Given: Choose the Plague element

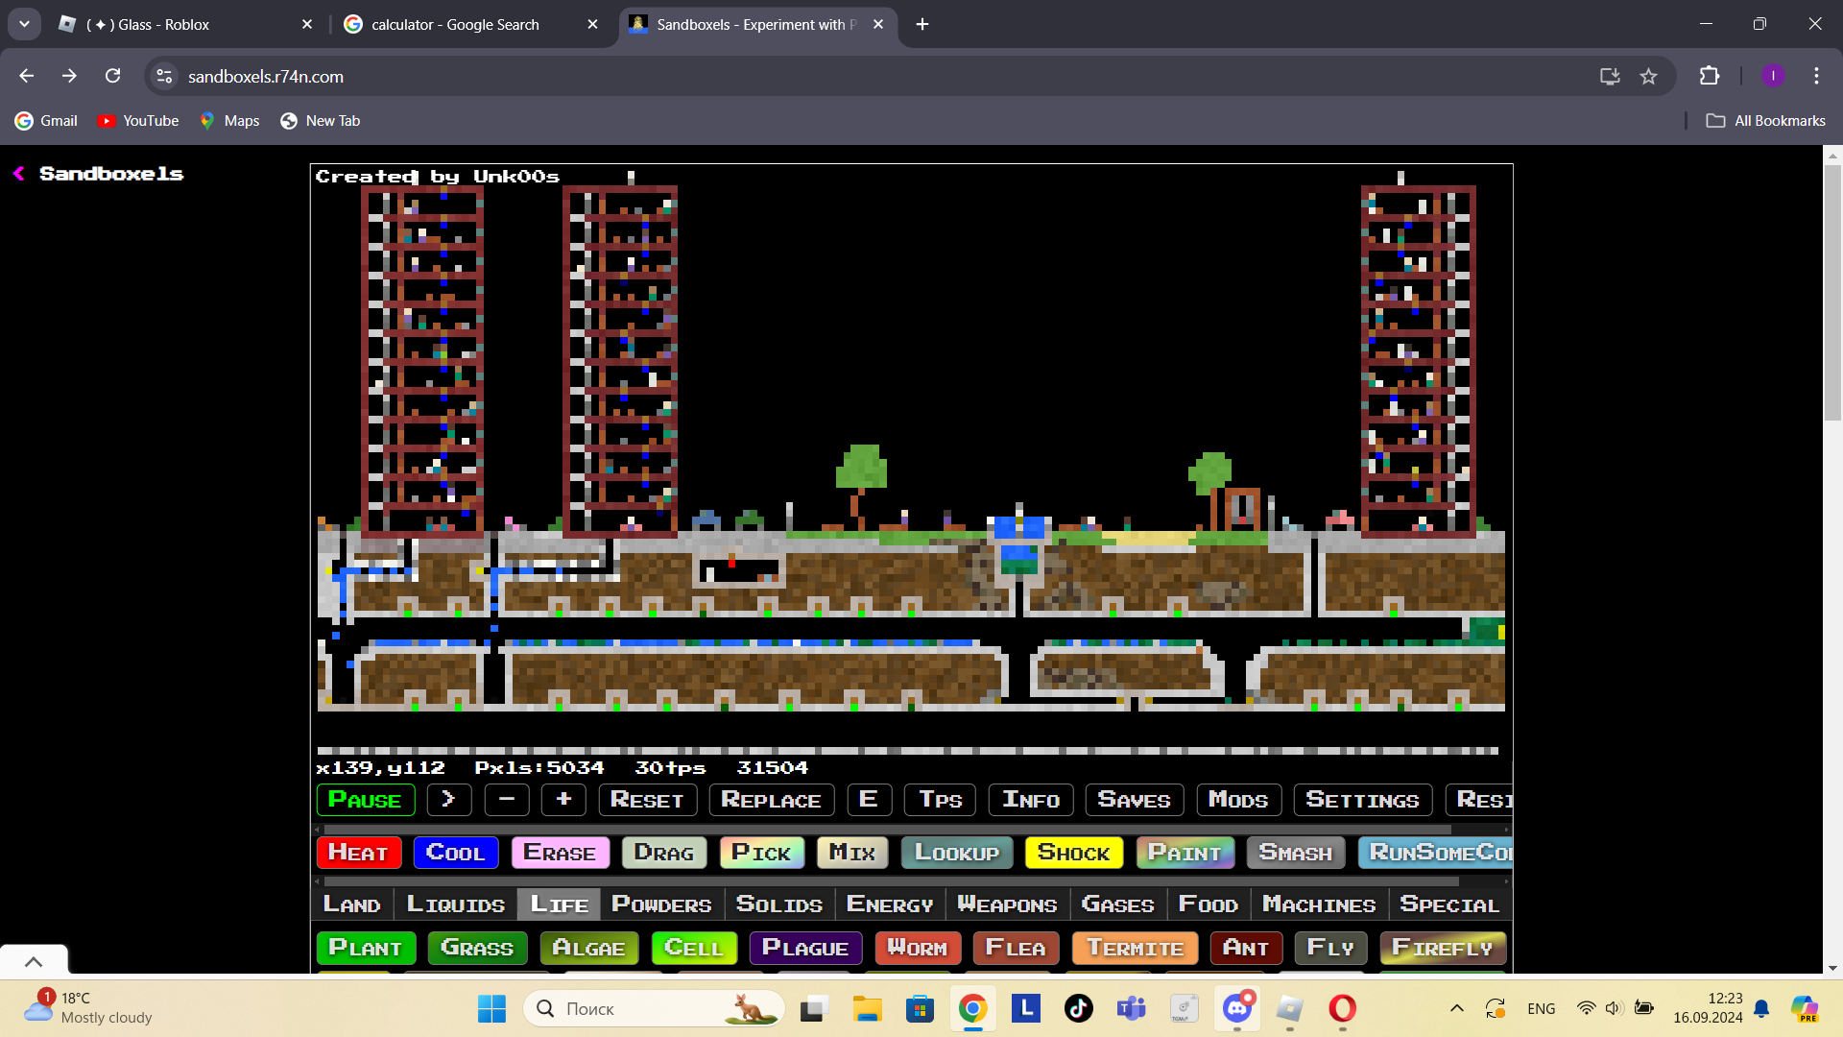Looking at the screenshot, I should coord(804,948).
